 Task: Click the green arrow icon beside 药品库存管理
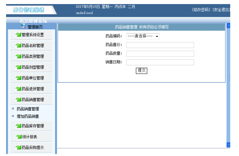click(18, 126)
